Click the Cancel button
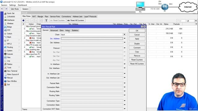This screenshot has width=198, height=111. pos(137,35)
